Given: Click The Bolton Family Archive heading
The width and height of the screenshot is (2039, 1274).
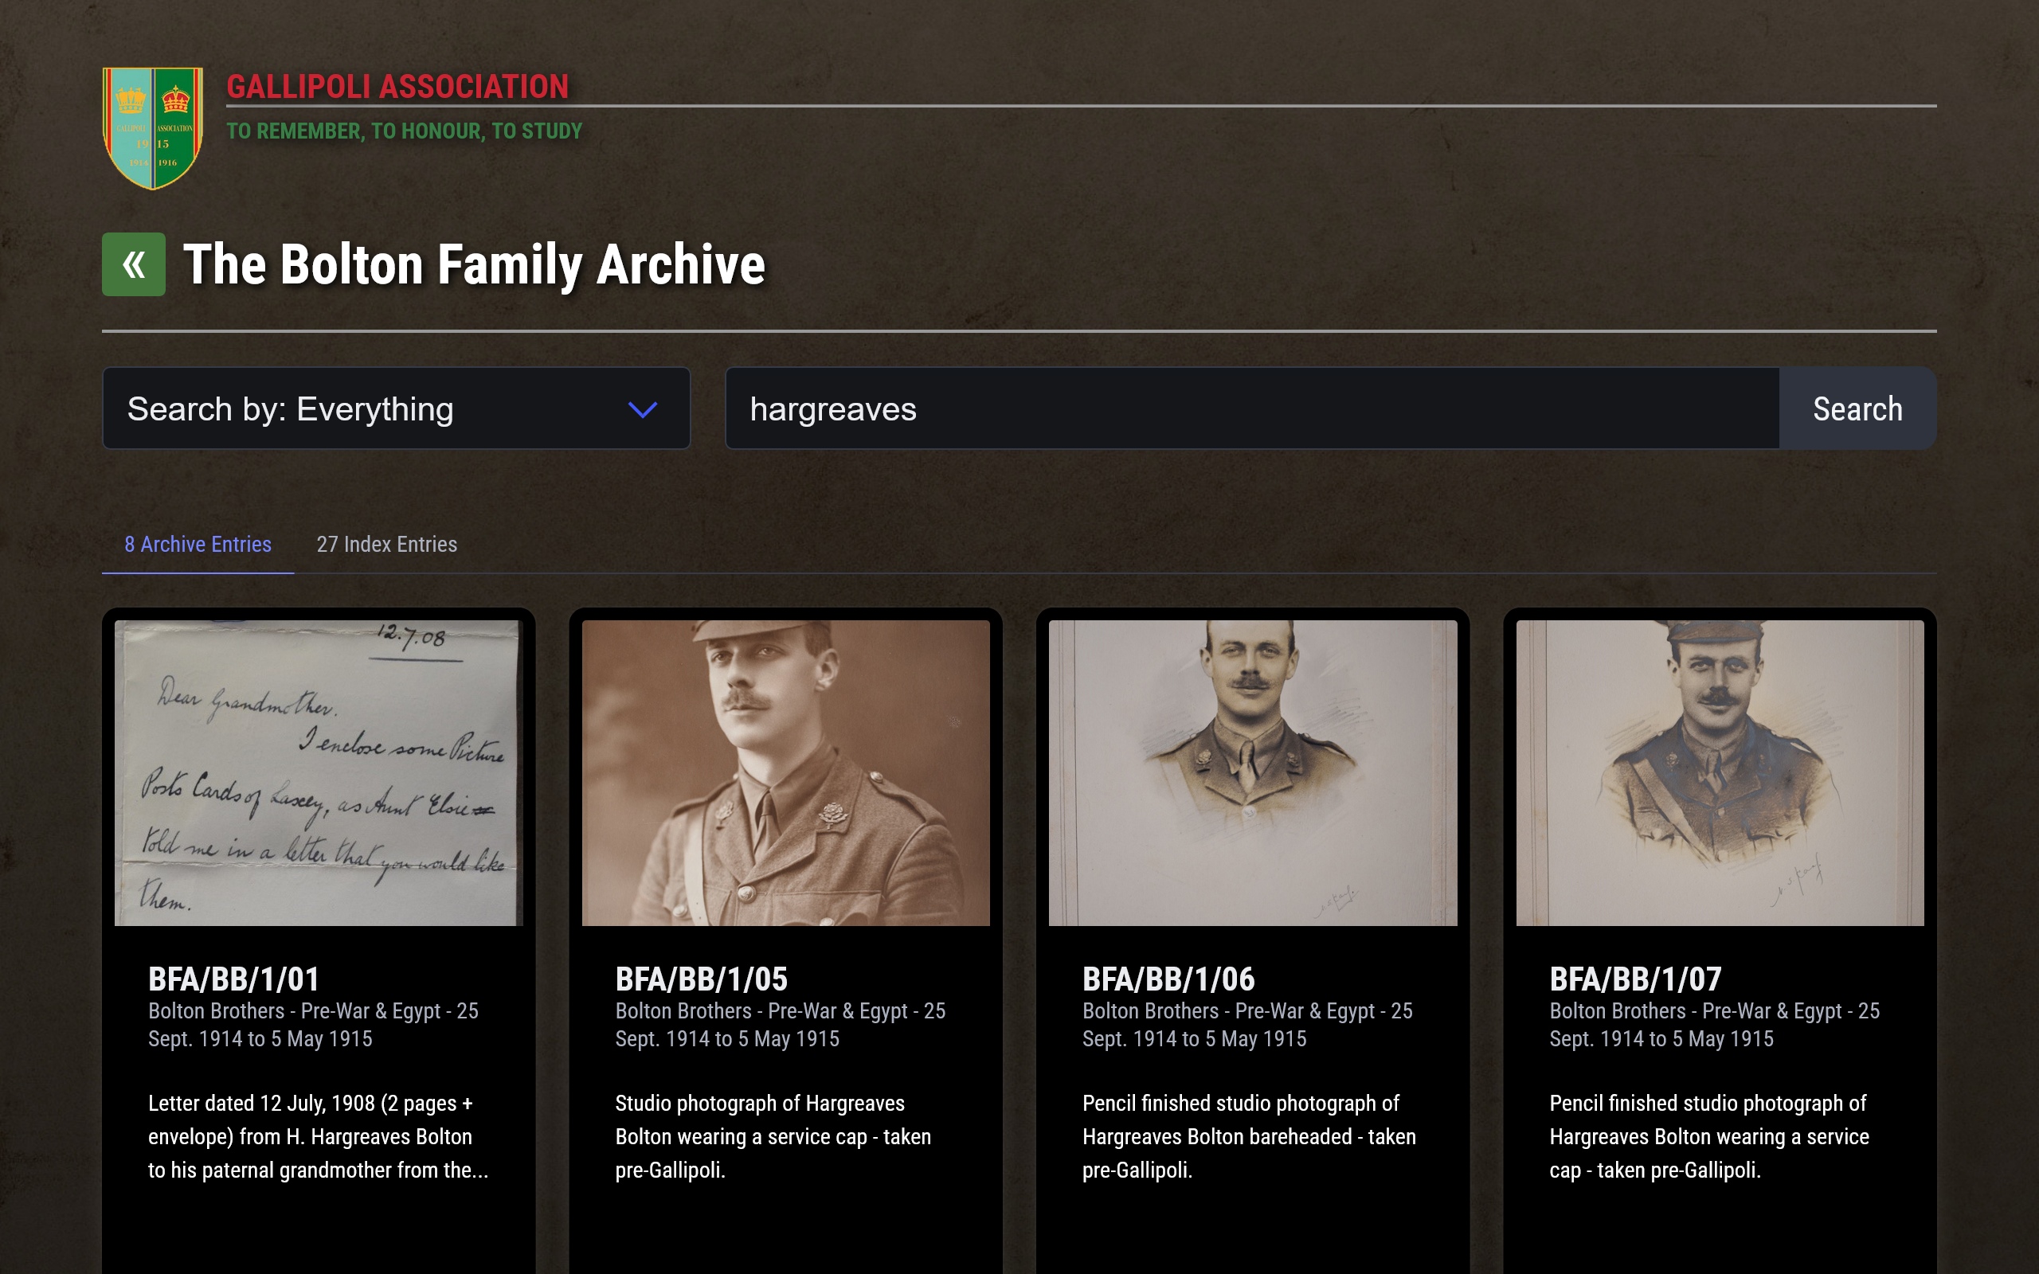Looking at the screenshot, I should (475, 264).
